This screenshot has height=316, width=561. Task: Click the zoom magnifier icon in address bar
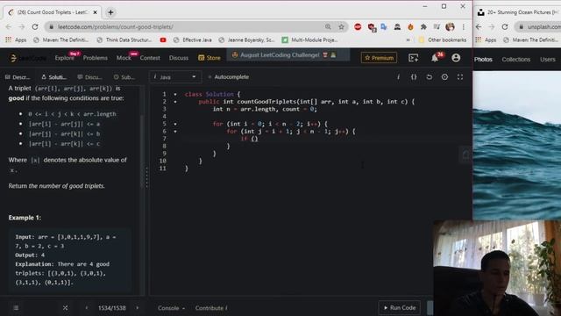(328, 27)
